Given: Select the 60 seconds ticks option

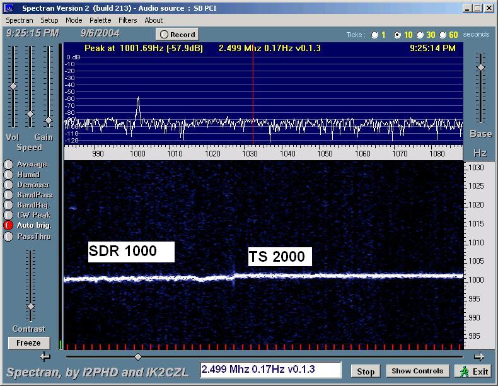Looking at the screenshot, I should (443, 35).
